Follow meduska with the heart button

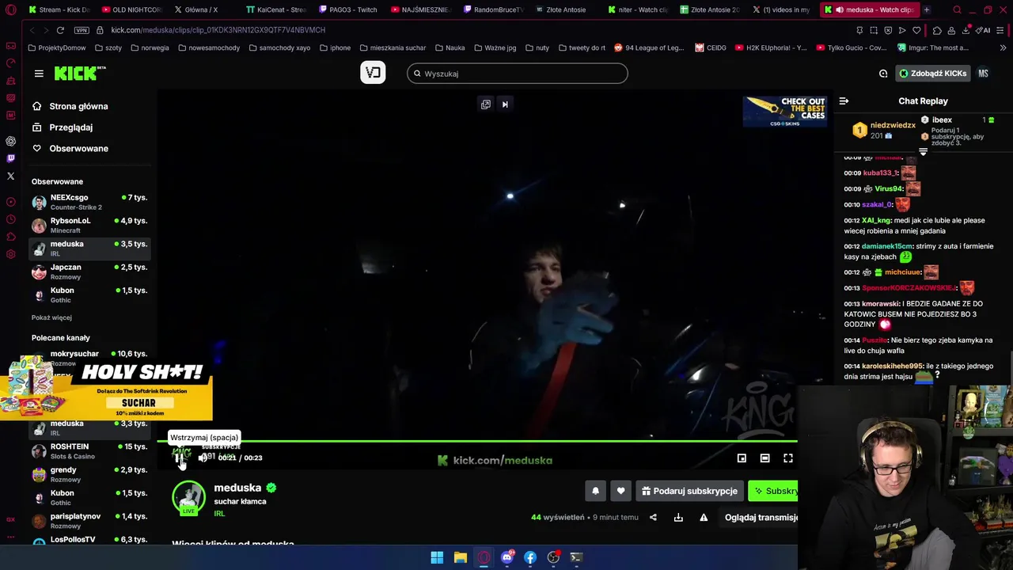tap(620, 491)
